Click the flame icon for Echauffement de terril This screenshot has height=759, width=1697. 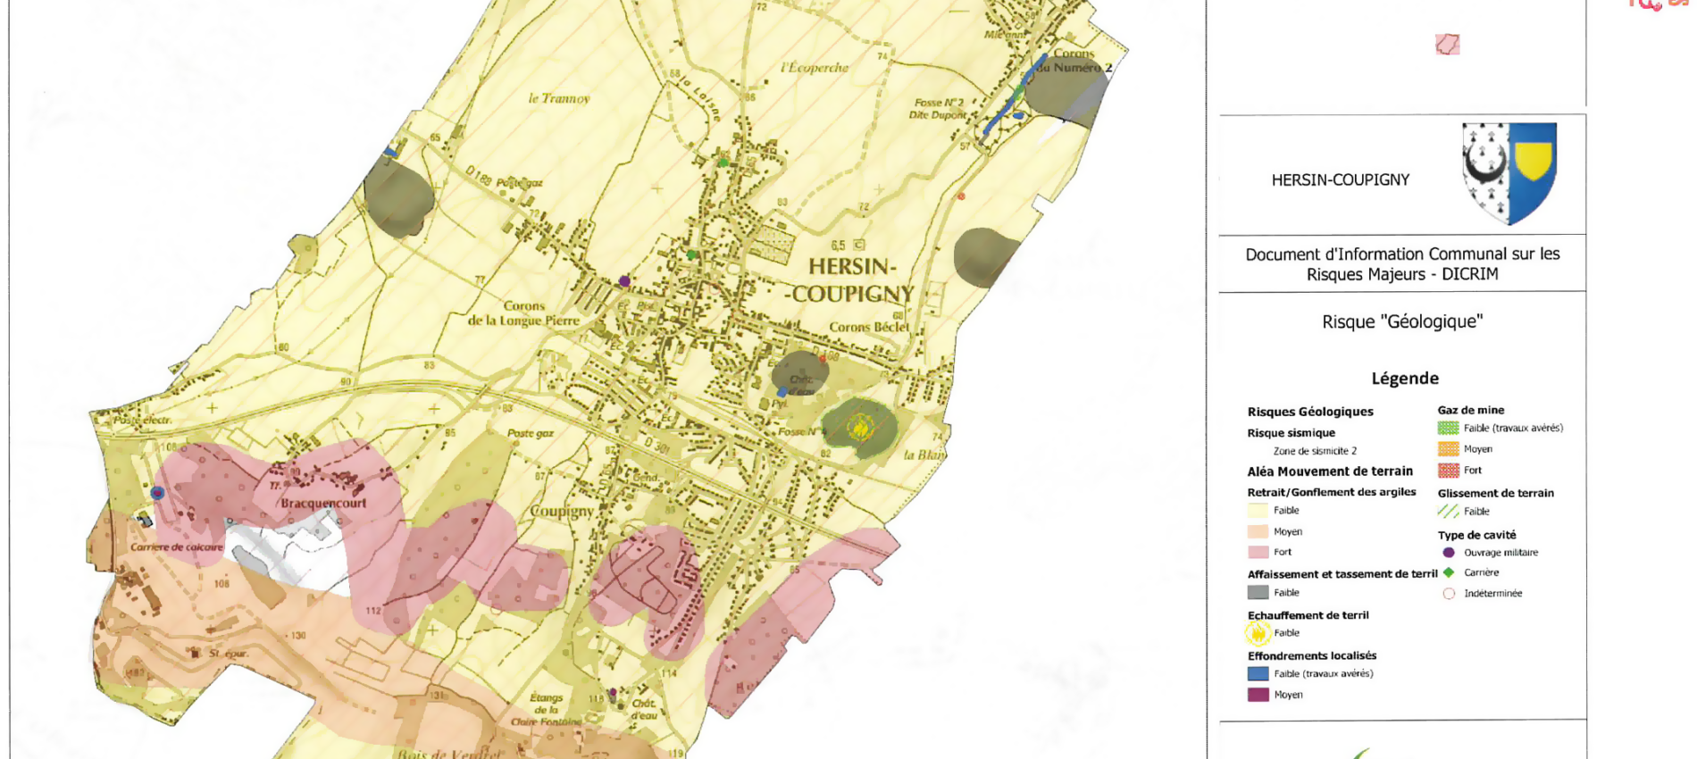tap(1258, 633)
